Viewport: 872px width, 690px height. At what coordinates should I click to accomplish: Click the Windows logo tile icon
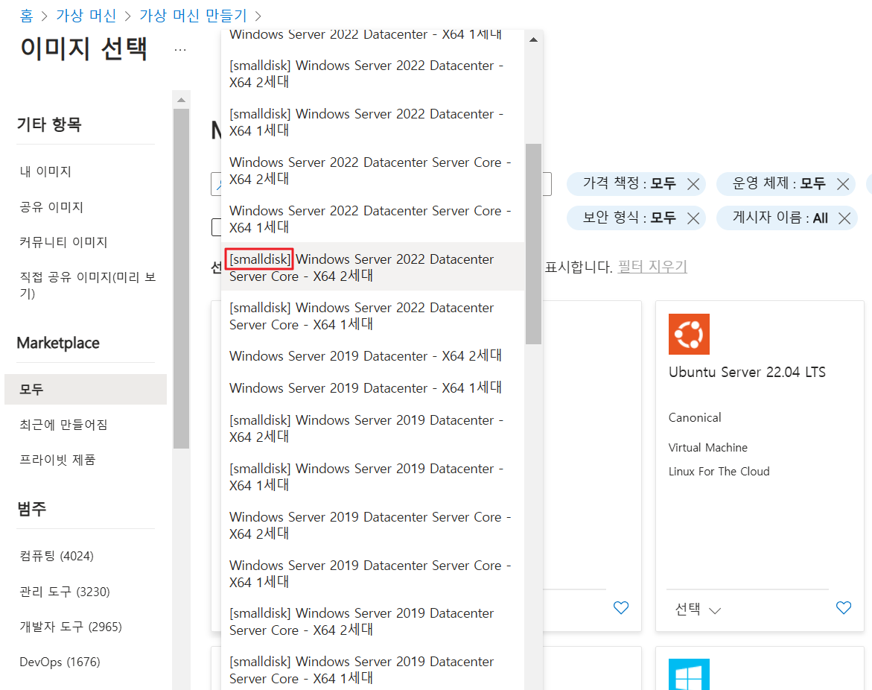[689, 674]
